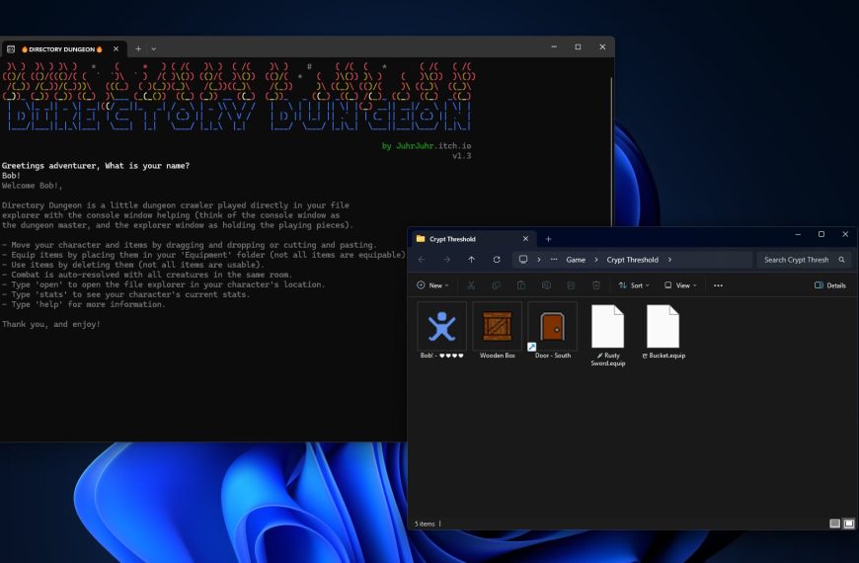
Task: Click the 'Greetings adventurer, What is your name?' line
Action: pos(96,166)
